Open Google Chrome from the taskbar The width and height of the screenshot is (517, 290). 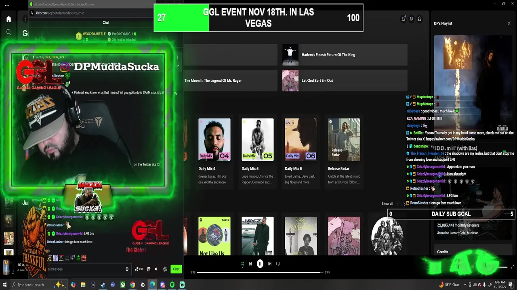point(132,285)
